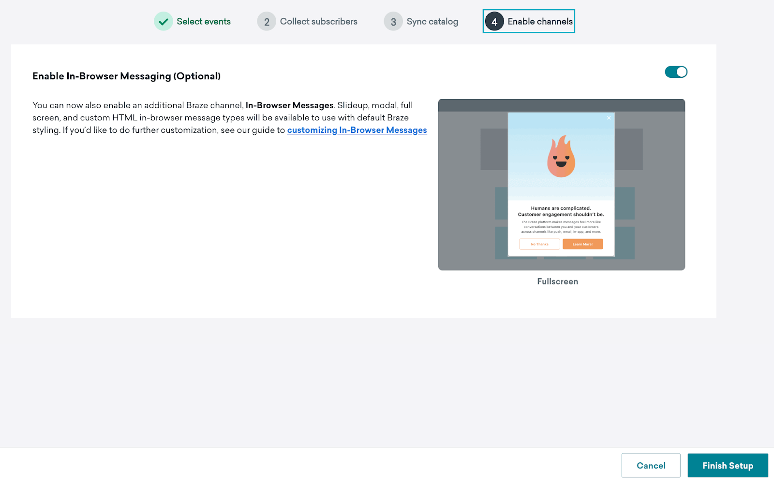Click the green checkmark step icon
The height and width of the screenshot is (483, 774).
tap(164, 21)
